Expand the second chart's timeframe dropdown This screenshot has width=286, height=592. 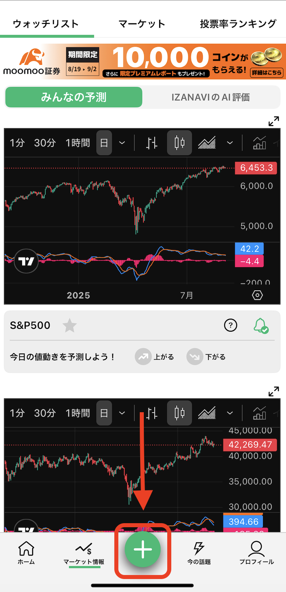122,413
